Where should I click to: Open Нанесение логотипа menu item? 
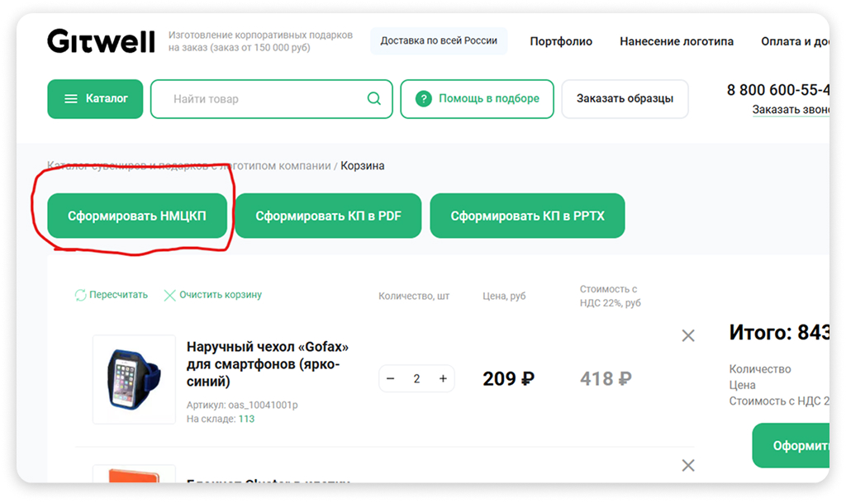676,41
